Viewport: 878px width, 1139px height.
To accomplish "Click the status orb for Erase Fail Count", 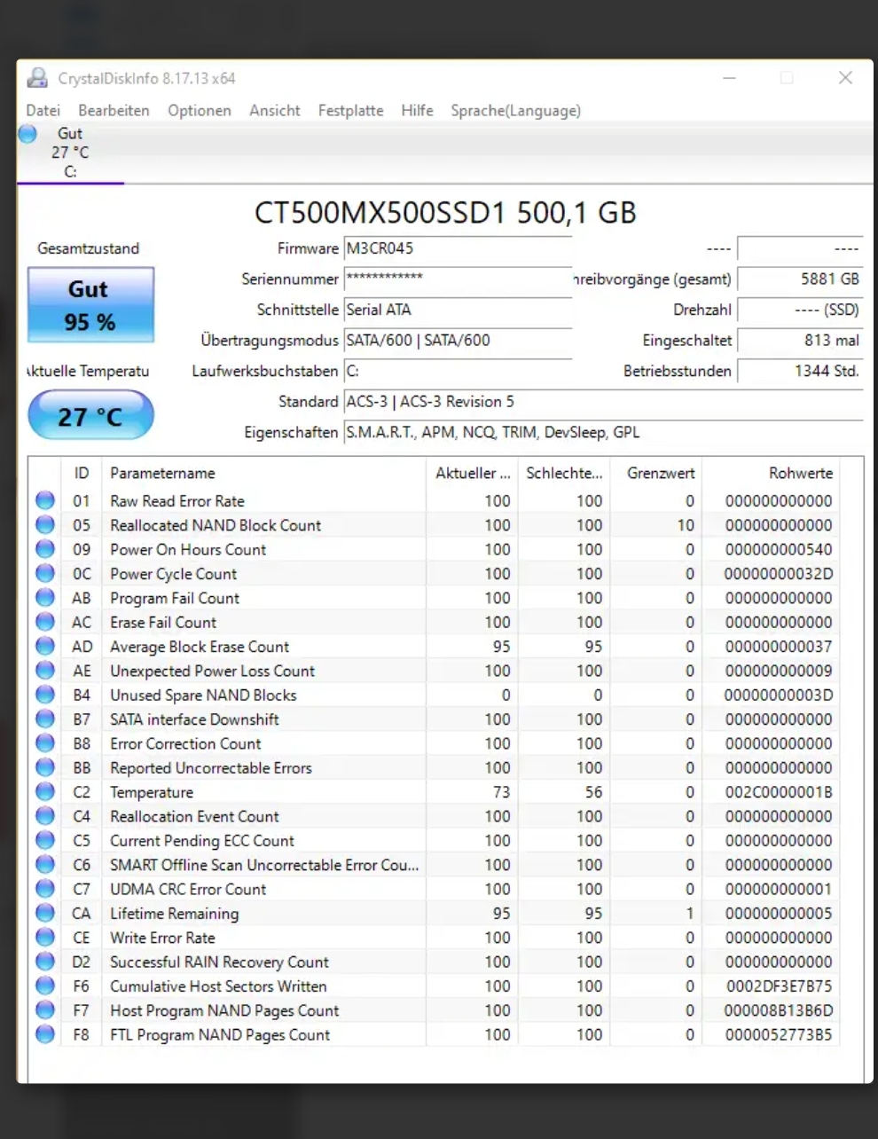I will coord(45,622).
